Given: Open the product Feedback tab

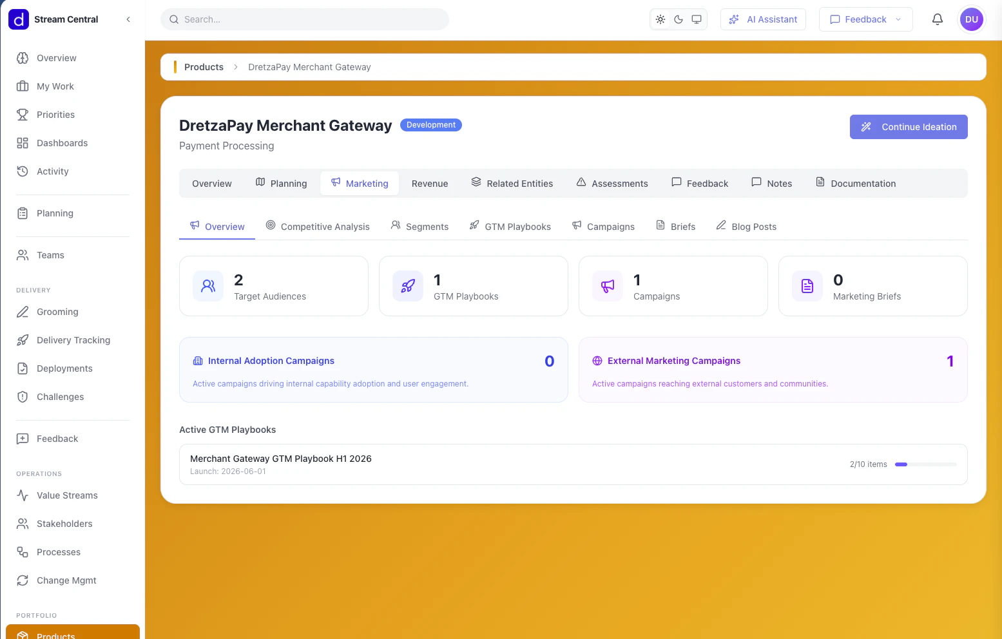Looking at the screenshot, I should [x=700, y=184].
